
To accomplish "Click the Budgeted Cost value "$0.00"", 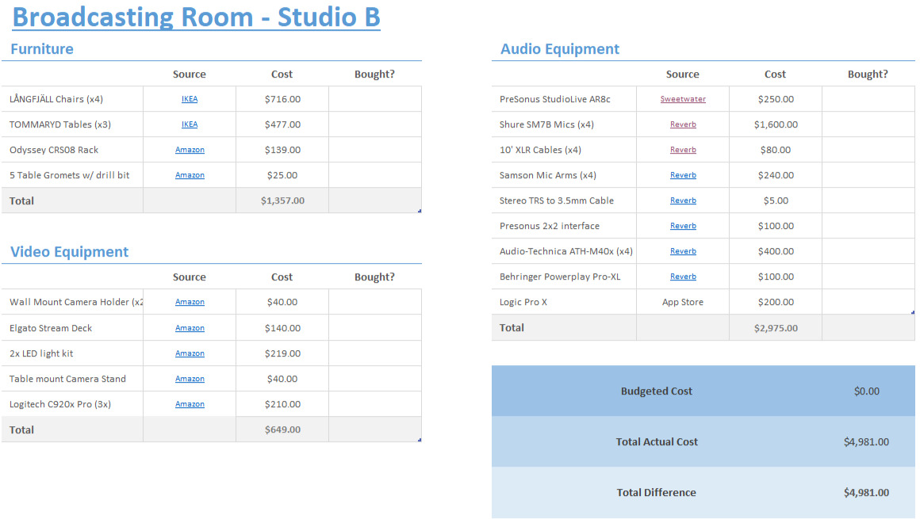I will pos(867,391).
